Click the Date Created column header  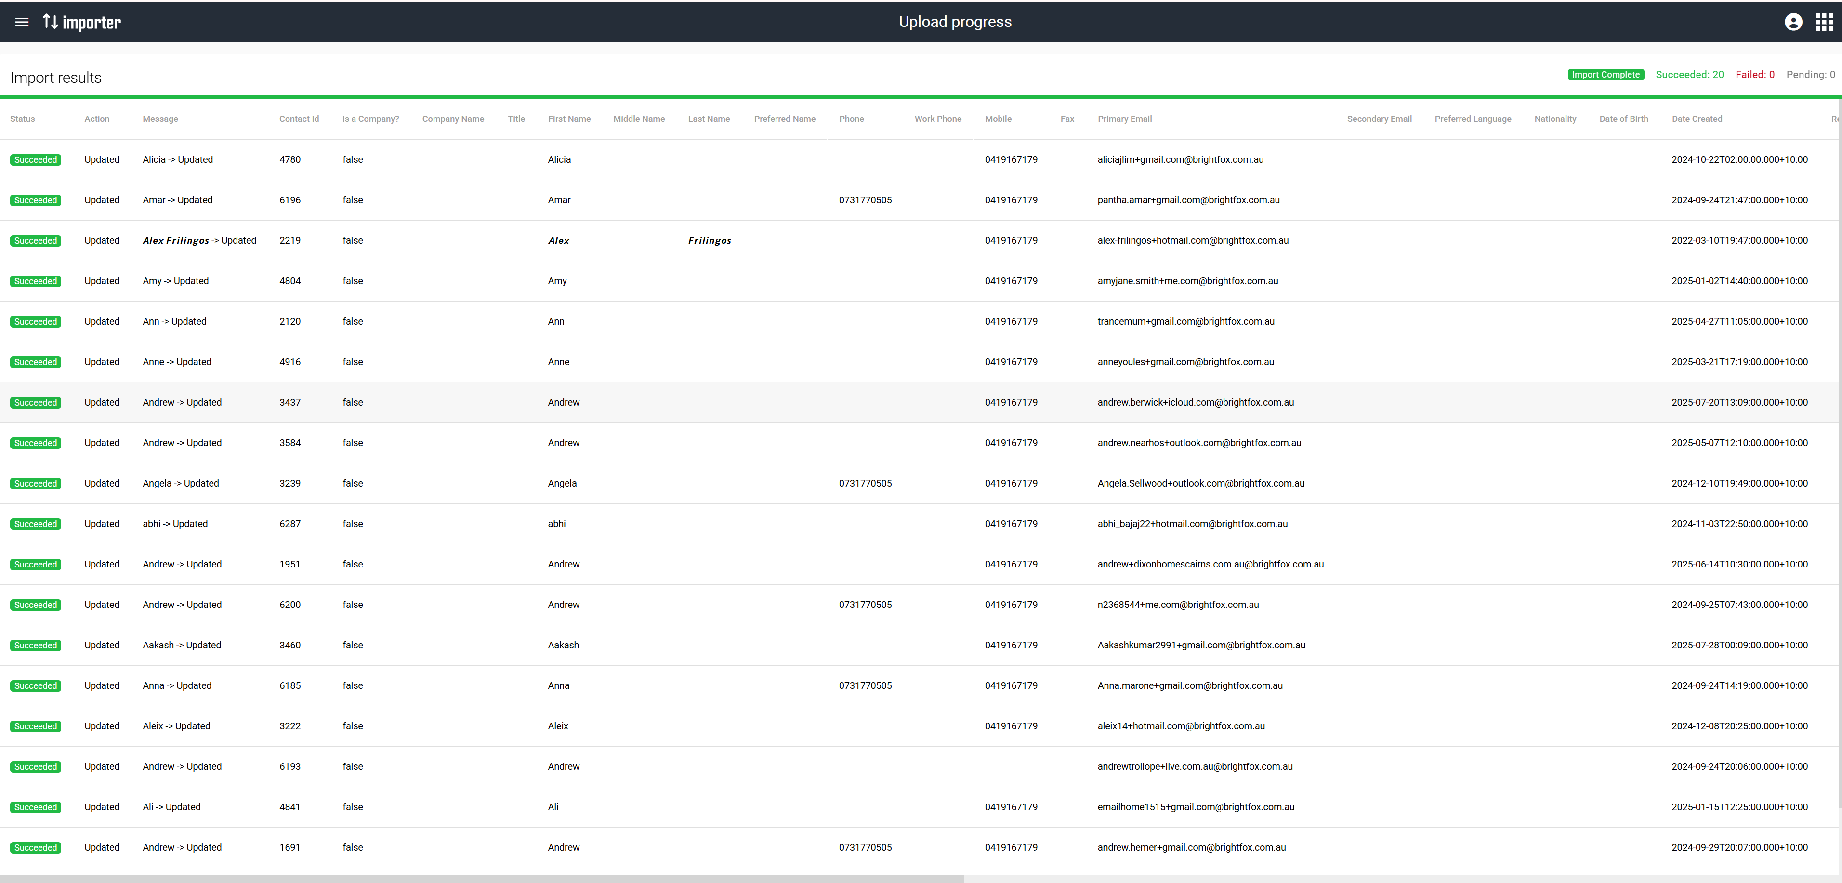[x=1697, y=119]
